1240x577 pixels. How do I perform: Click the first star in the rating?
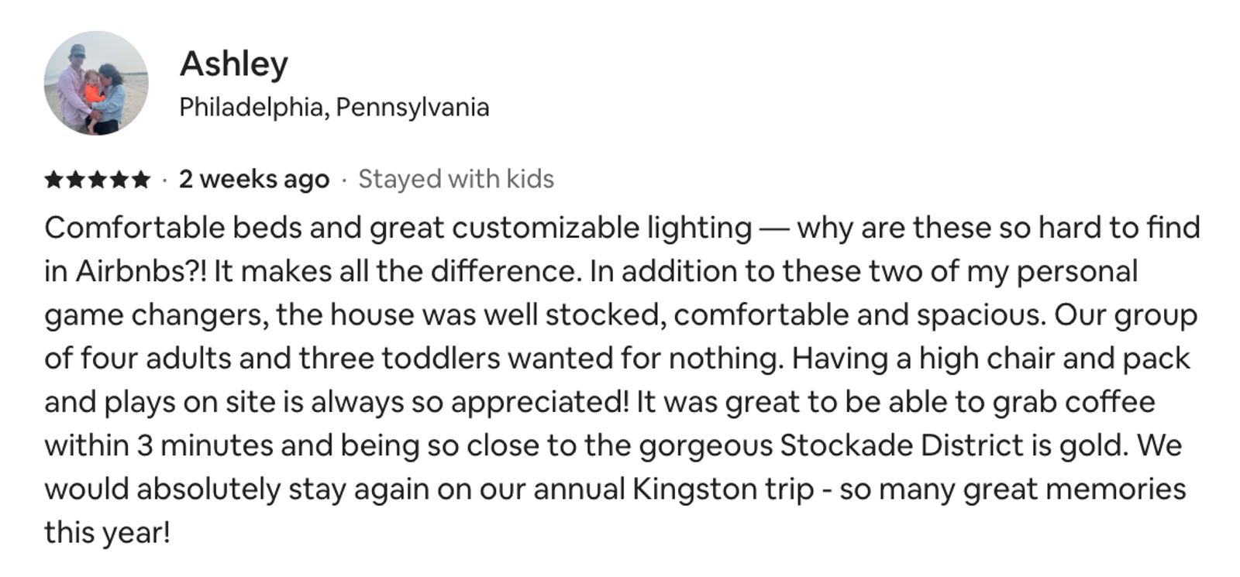53,180
